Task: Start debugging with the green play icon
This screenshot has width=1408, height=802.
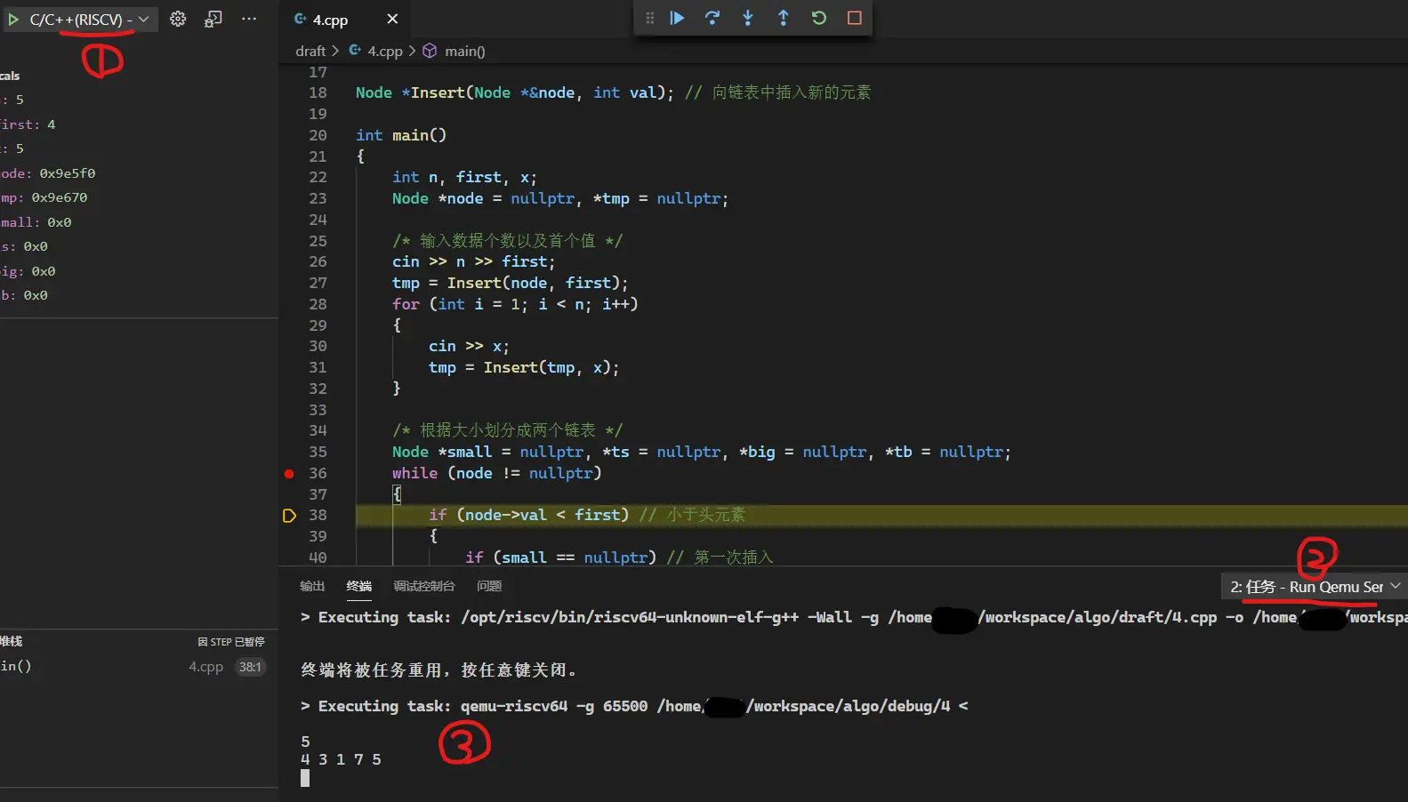Action: 13,19
